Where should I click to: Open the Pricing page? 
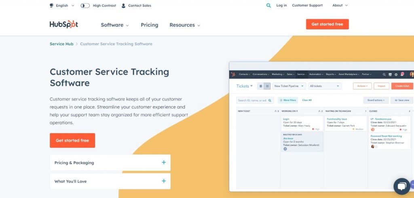150,25
